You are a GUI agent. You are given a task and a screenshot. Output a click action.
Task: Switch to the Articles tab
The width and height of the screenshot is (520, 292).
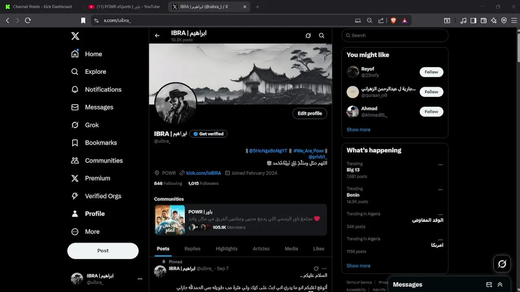tap(261, 249)
